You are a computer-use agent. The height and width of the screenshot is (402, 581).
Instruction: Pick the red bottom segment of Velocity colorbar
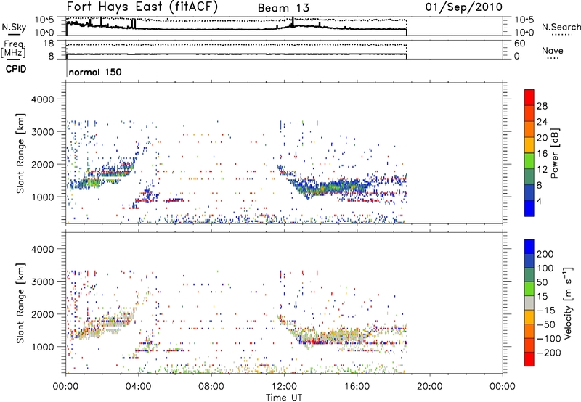click(529, 359)
